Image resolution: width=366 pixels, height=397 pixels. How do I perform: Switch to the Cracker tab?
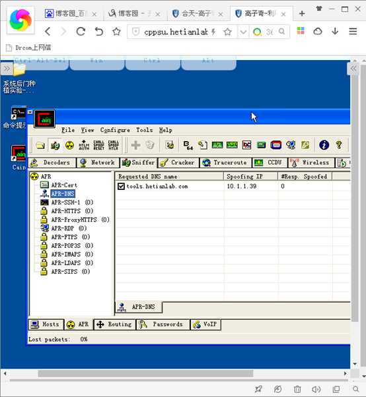(x=178, y=163)
